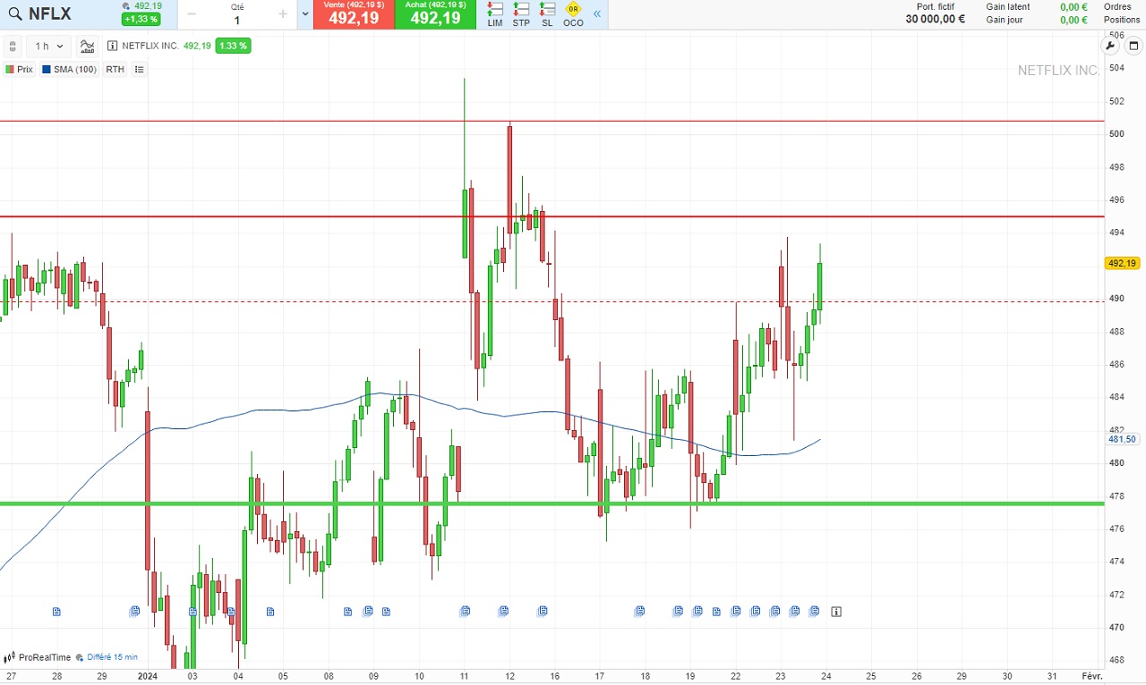Viewport: 1146px width, 685px height.
Task: Click the NETFLIX INC. instrument name
Action: tap(150, 46)
